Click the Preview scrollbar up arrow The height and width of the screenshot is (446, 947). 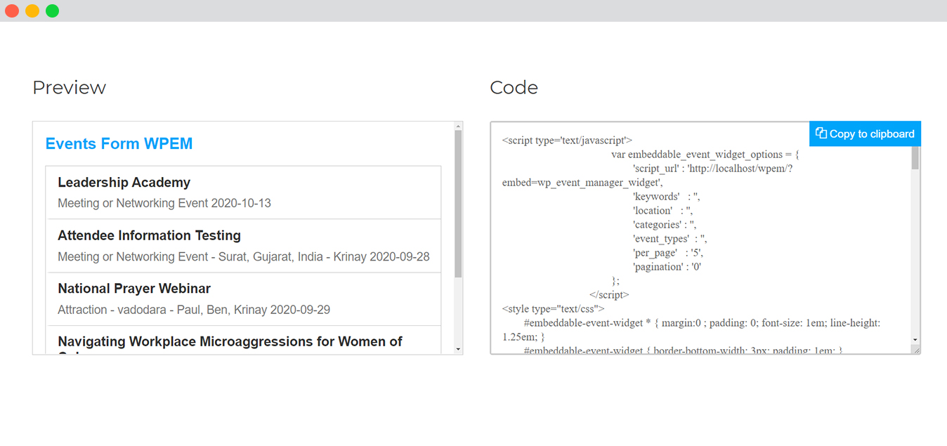(458, 126)
